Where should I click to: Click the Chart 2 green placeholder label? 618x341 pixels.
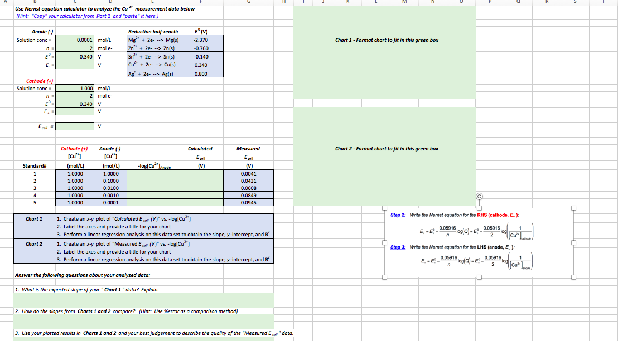(x=387, y=148)
